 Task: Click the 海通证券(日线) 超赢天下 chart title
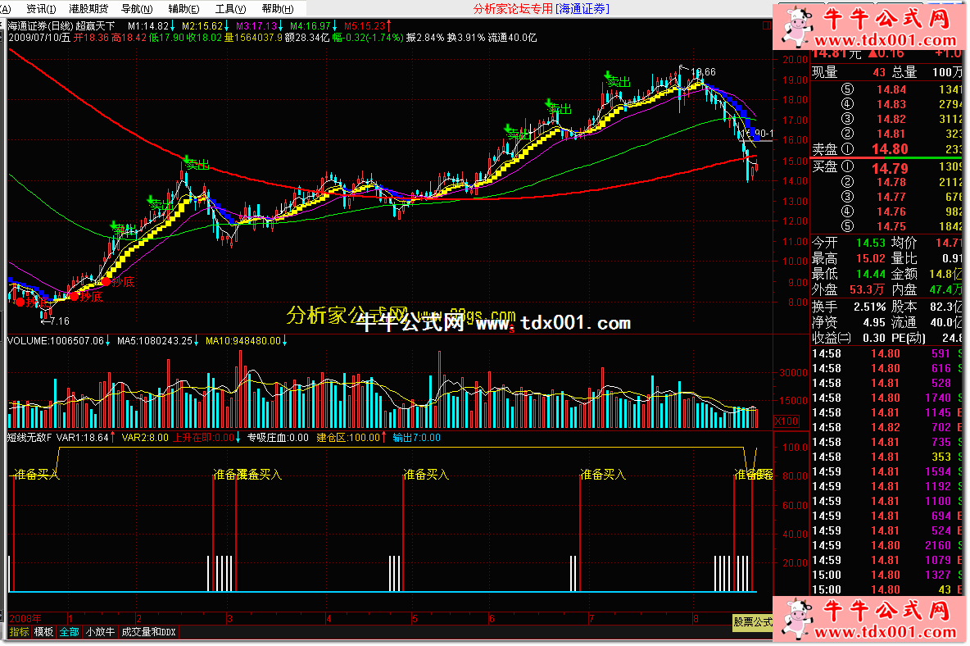pyautogui.click(x=61, y=26)
